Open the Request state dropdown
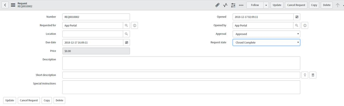The width and height of the screenshot is (344, 106). pyautogui.click(x=266, y=42)
